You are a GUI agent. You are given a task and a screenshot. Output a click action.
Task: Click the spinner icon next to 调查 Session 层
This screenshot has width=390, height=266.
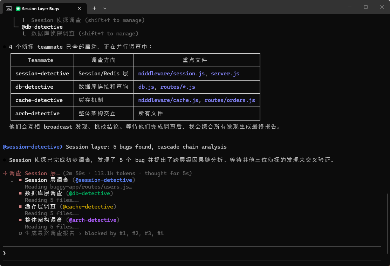(5, 173)
